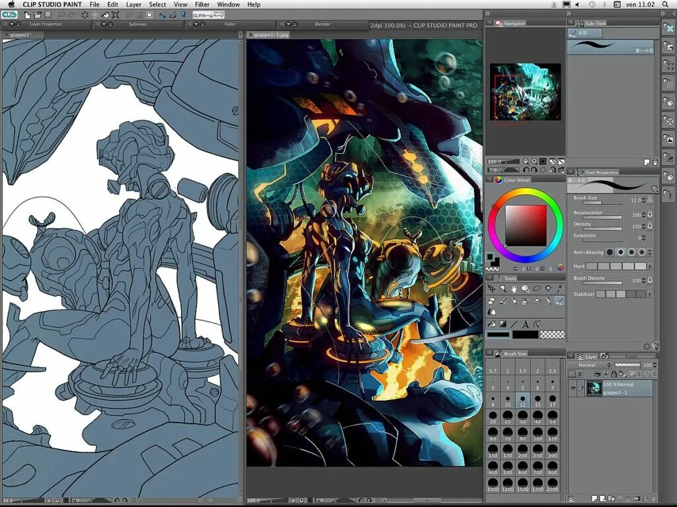Select the Eyedropper tool

click(559, 288)
